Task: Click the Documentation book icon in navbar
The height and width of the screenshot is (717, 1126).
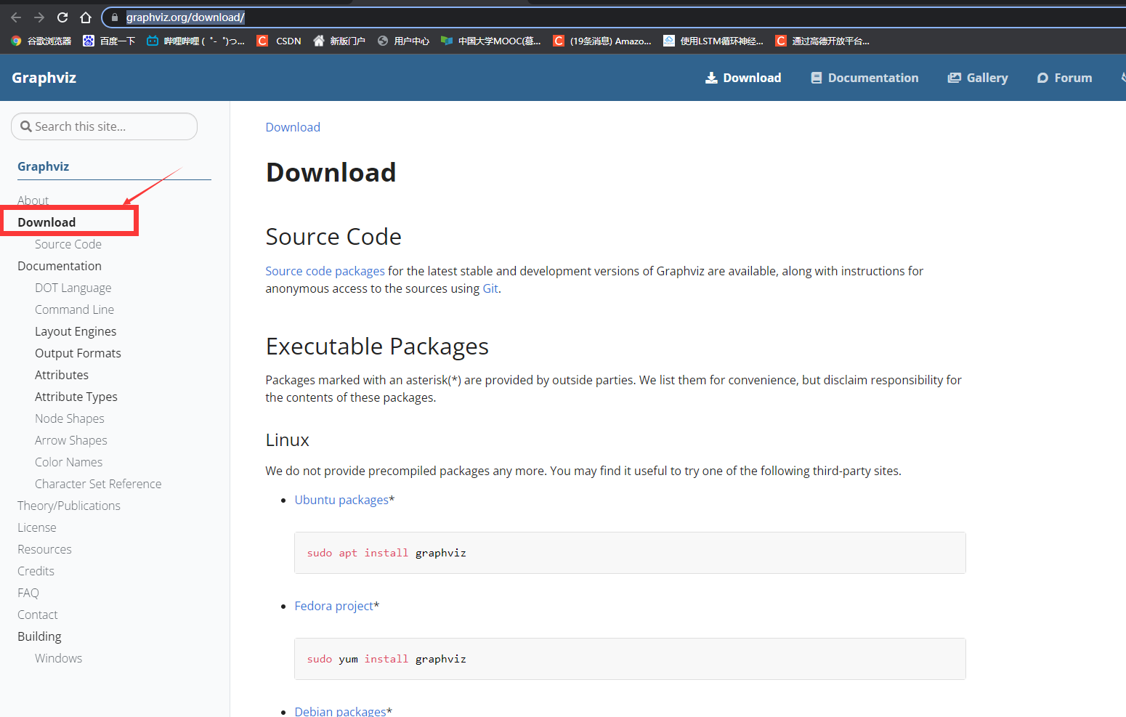Action: [817, 78]
